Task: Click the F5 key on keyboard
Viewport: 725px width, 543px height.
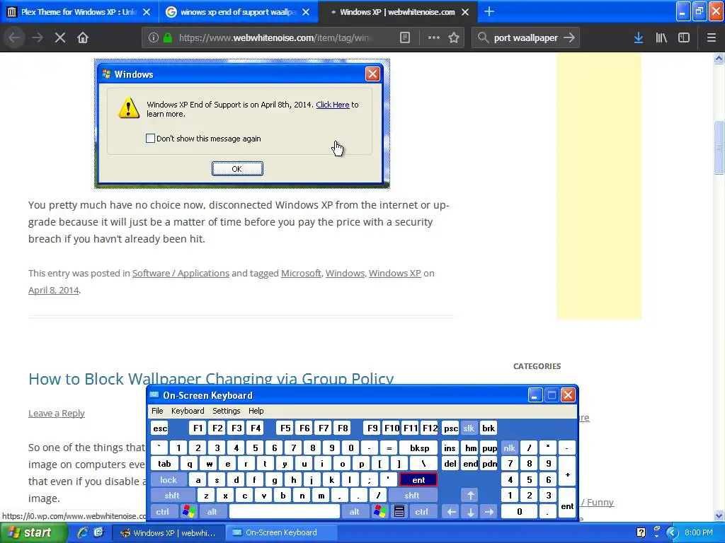Action: coord(285,428)
